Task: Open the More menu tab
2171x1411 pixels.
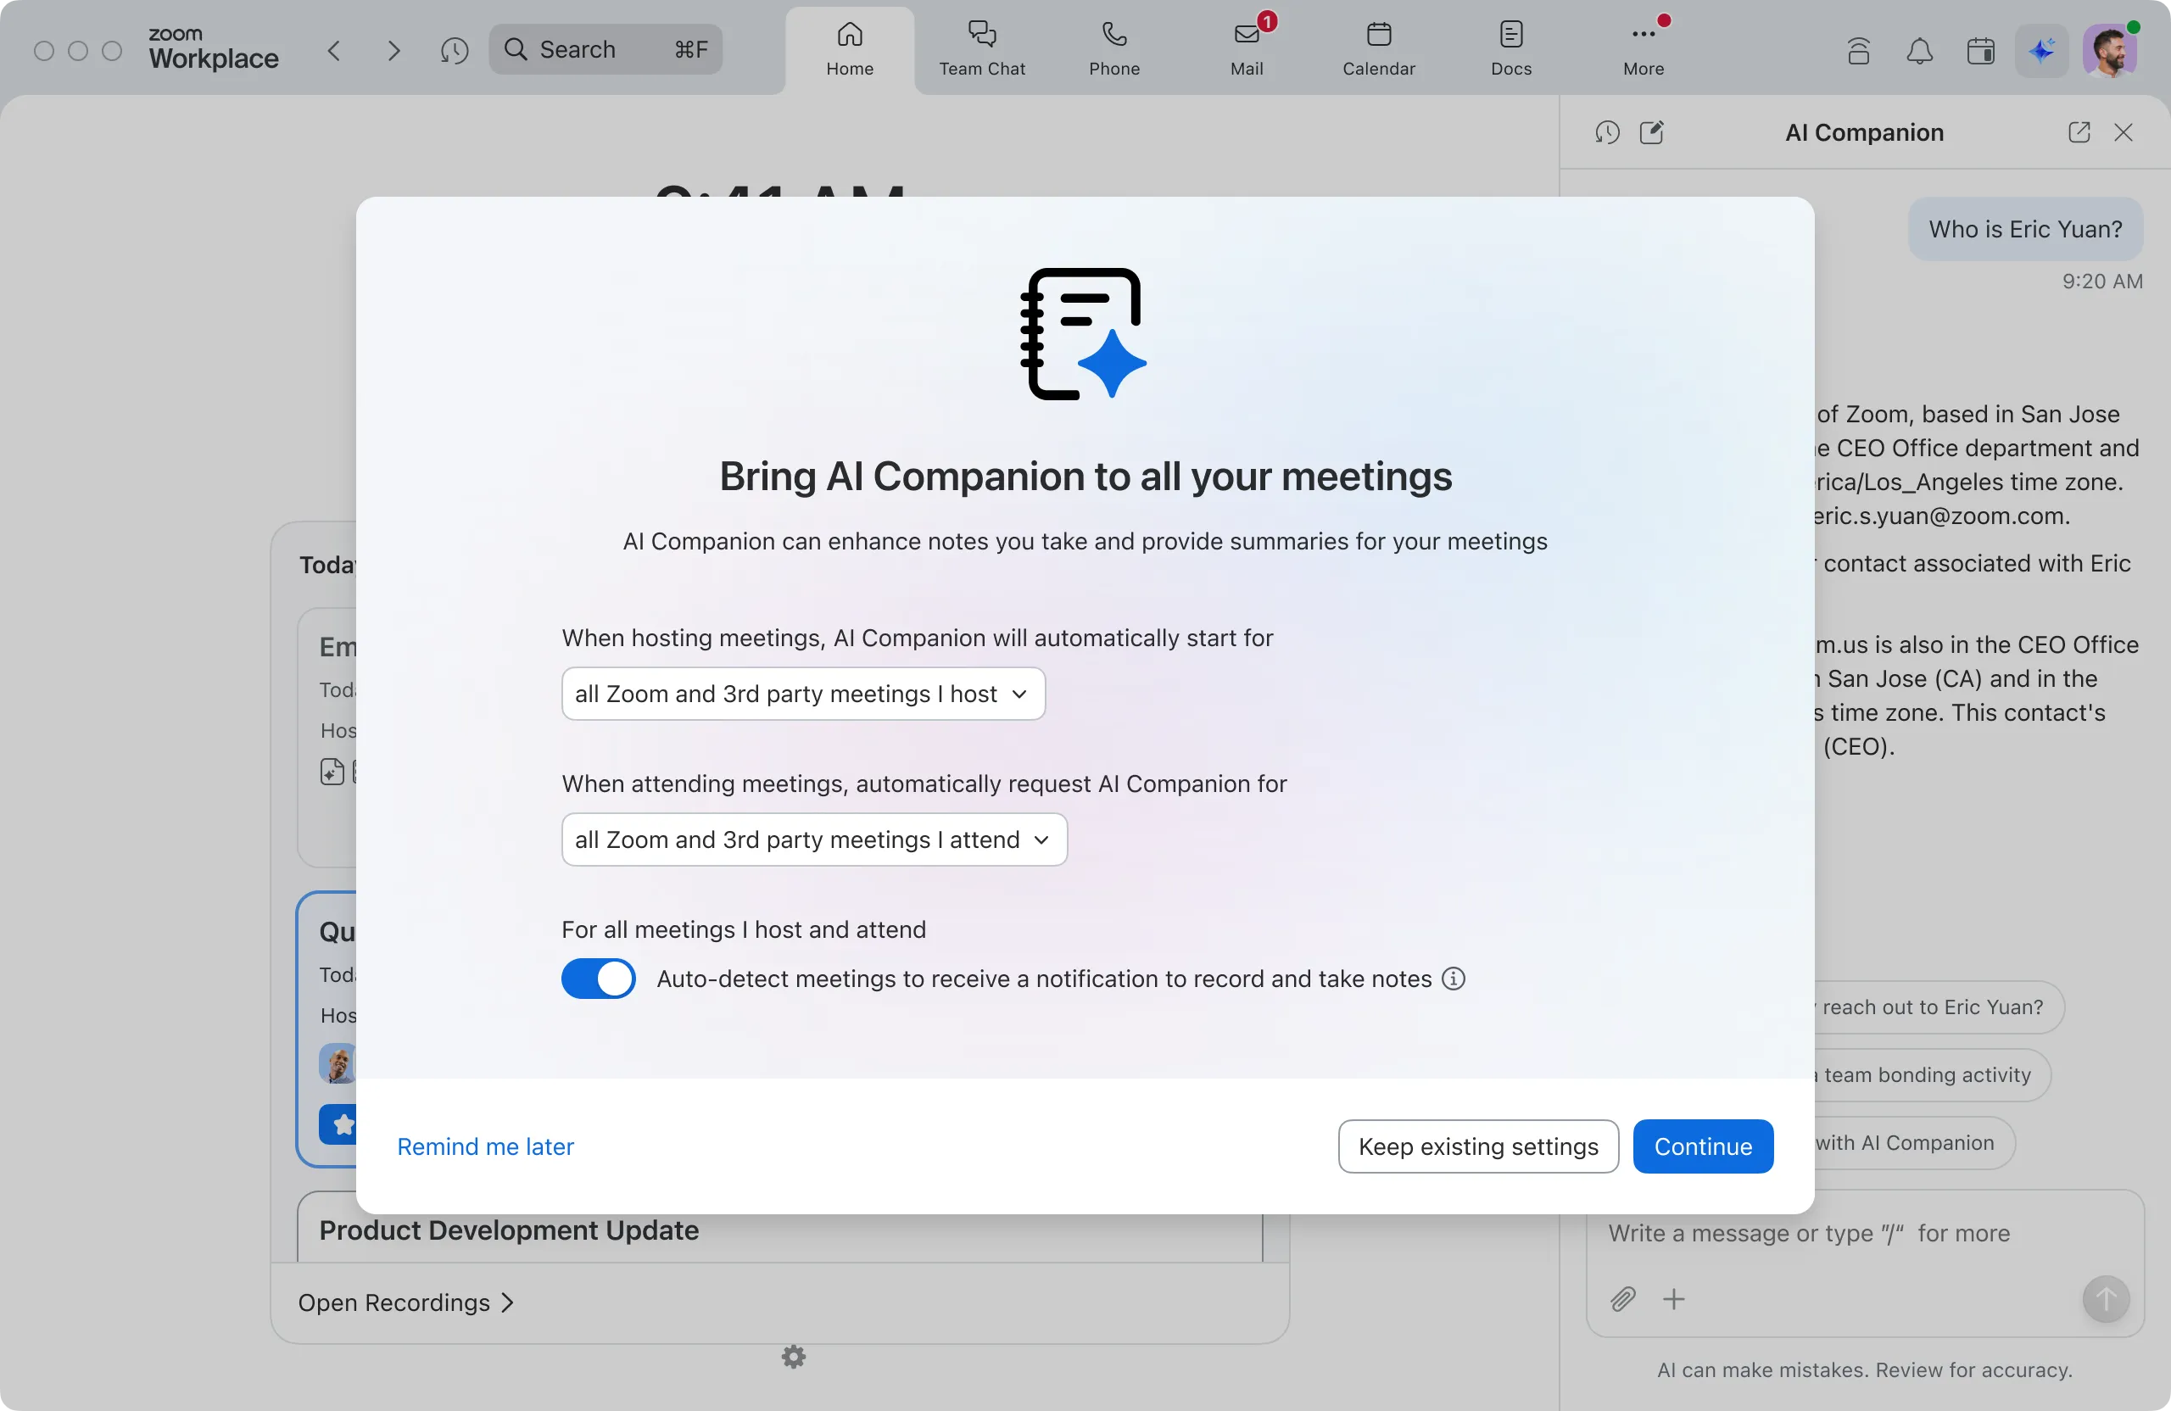Action: pyautogui.click(x=1643, y=48)
